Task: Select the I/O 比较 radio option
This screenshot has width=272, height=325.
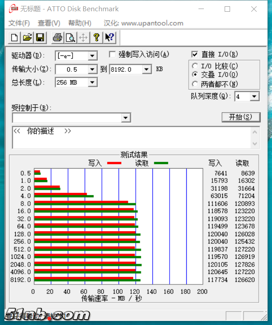Action: (x=195, y=66)
